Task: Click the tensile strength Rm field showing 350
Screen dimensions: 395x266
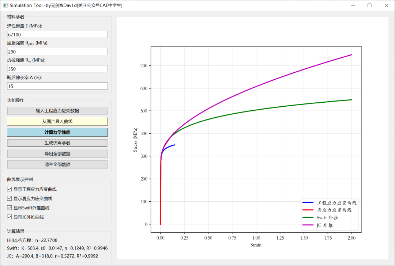Action: [x=57, y=69]
